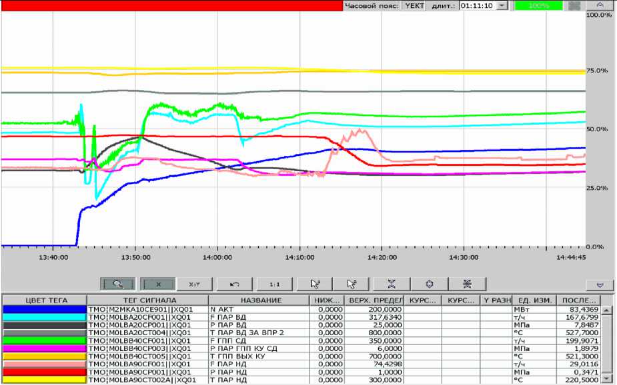The width and height of the screenshot is (617, 385).
Task: Click the hexagon settings icon in toolbar
Action: [x=430, y=284]
